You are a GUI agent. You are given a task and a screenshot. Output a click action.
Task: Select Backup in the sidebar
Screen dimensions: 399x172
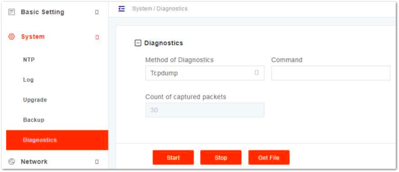click(x=33, y=120)
